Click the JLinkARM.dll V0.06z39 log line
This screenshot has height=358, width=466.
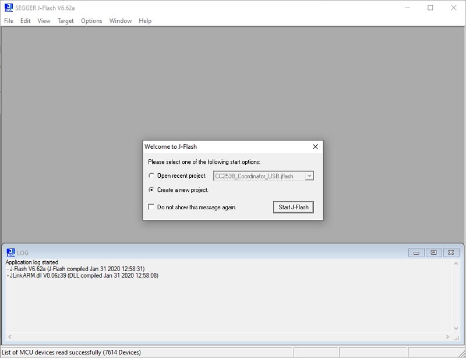coord(83,276)
